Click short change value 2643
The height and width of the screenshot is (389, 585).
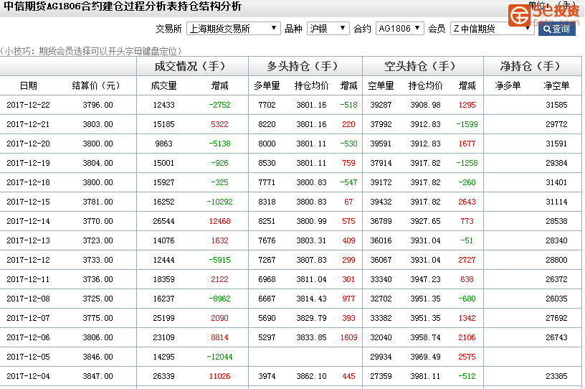coord(467,202)
